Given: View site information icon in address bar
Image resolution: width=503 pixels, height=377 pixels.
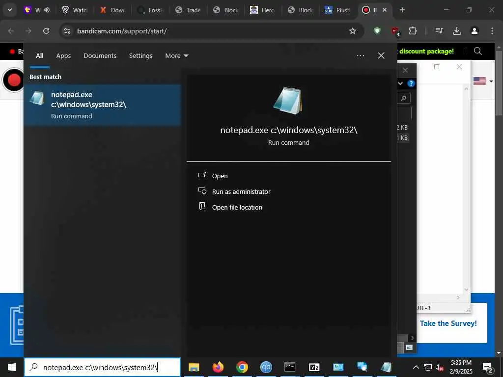Looking at the screenshot, I should pos(67,31).
